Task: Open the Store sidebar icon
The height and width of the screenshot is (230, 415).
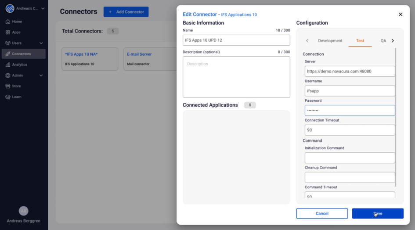Action: pos(7,86)
